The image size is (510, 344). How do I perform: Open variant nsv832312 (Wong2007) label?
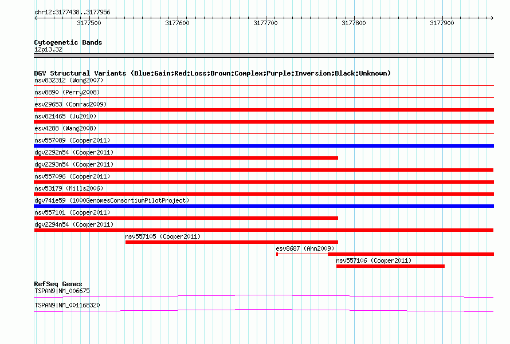coord(69,80)
